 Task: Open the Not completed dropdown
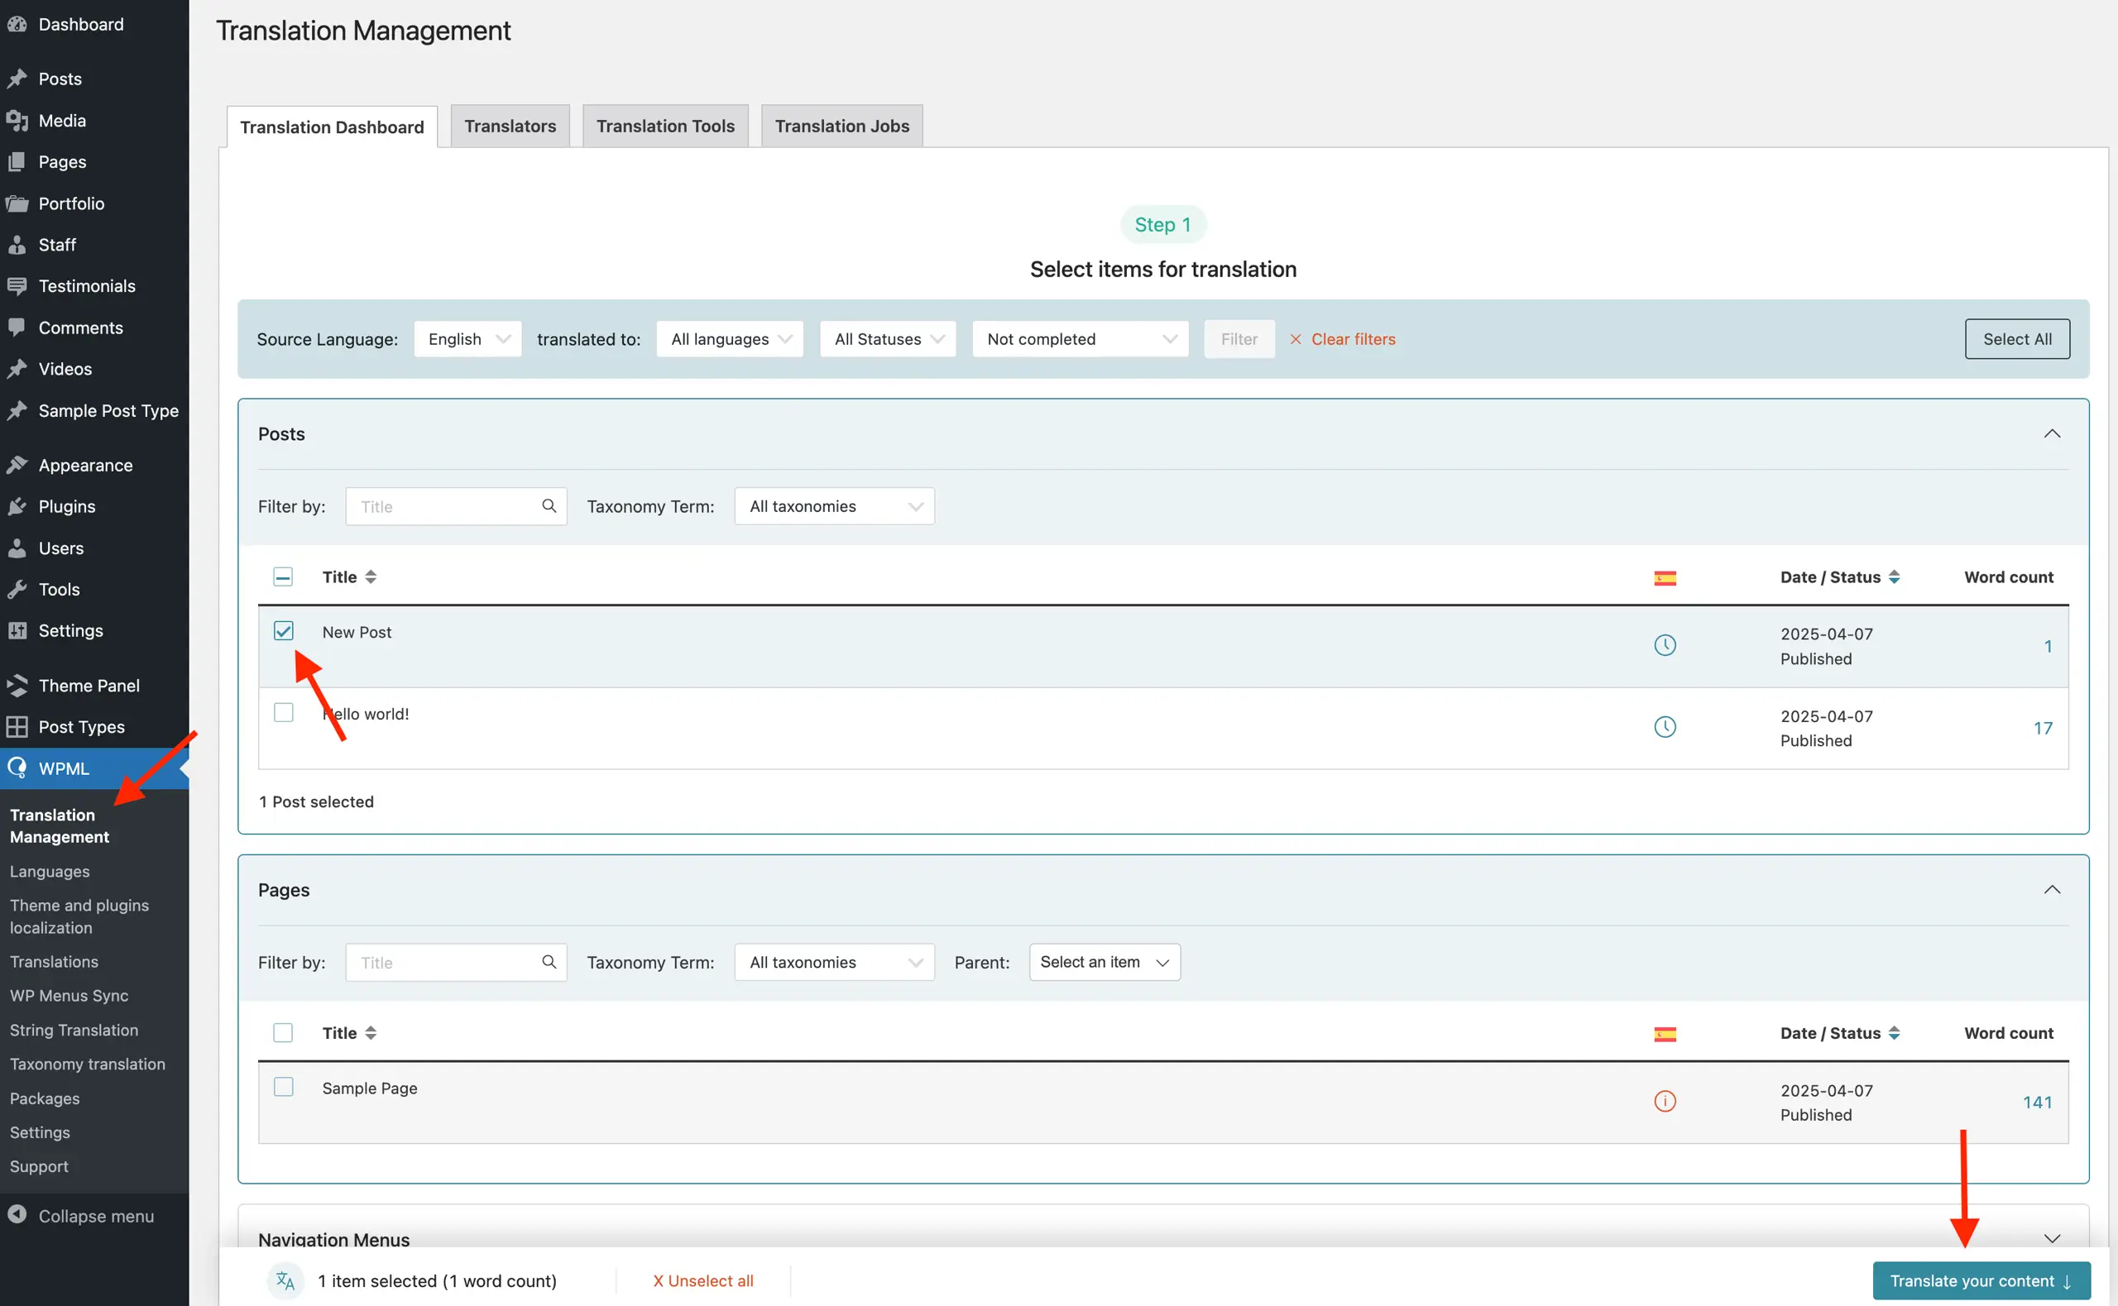coord(1080,338)
